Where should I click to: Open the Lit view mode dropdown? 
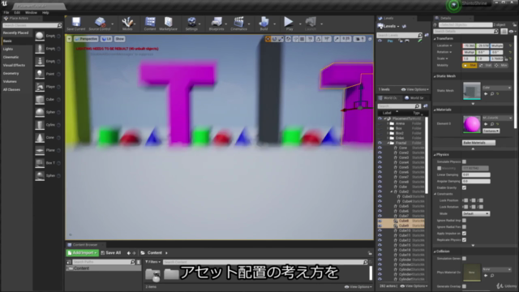pyautogui.click(x=106, y=39)
